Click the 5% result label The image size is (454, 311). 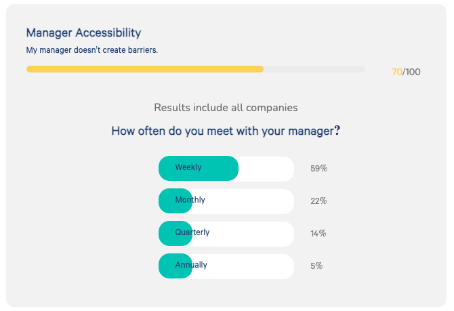[316, 266]
